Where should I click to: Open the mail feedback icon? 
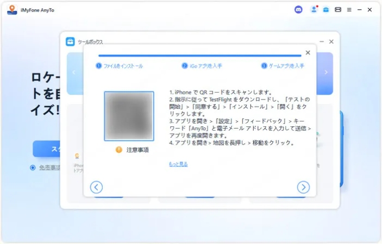tap(338, 10)
